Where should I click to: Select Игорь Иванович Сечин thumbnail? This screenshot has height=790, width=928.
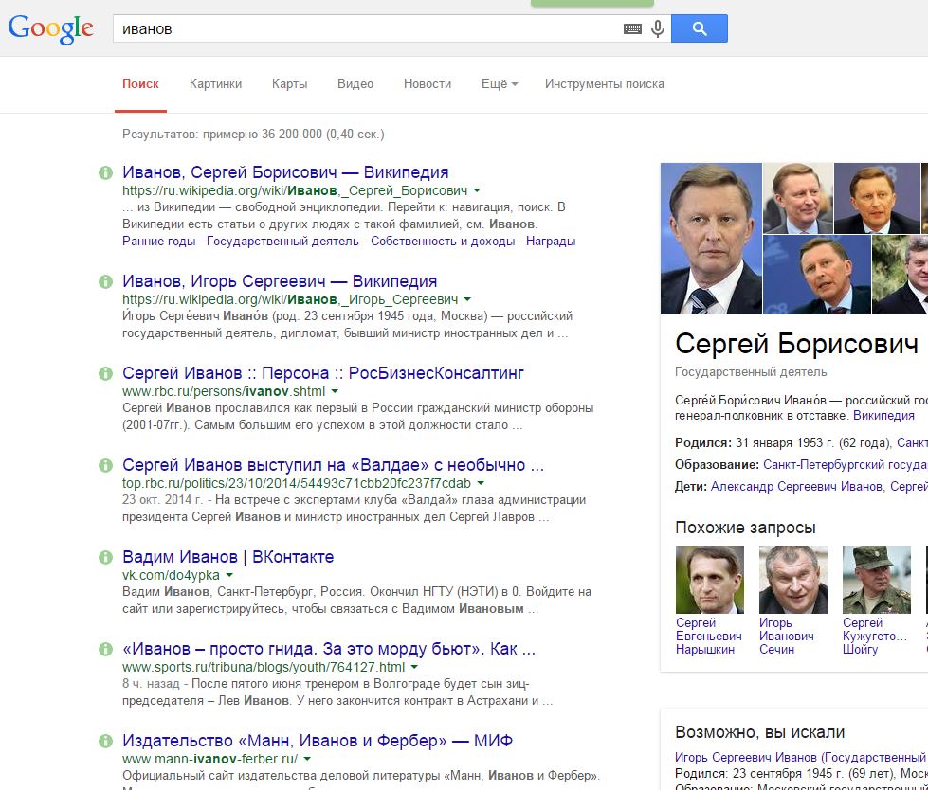pos(792,580)
